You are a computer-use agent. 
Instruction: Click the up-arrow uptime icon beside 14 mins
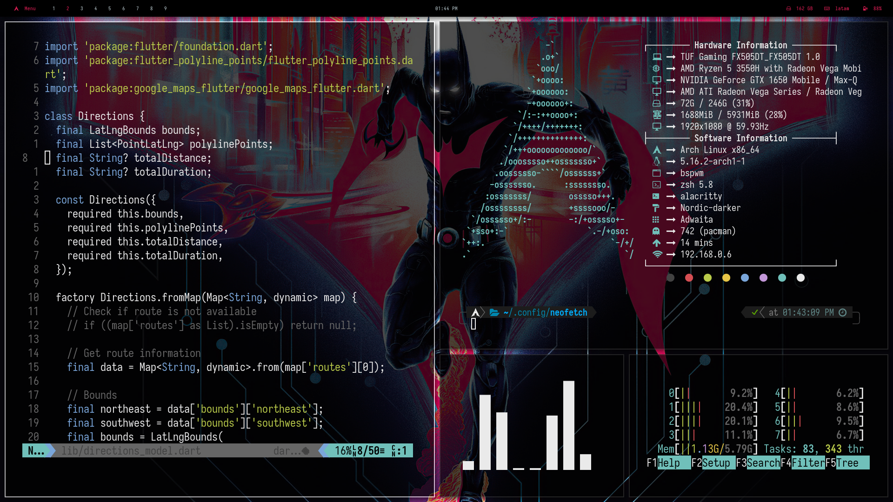click(x=657, y=243)
